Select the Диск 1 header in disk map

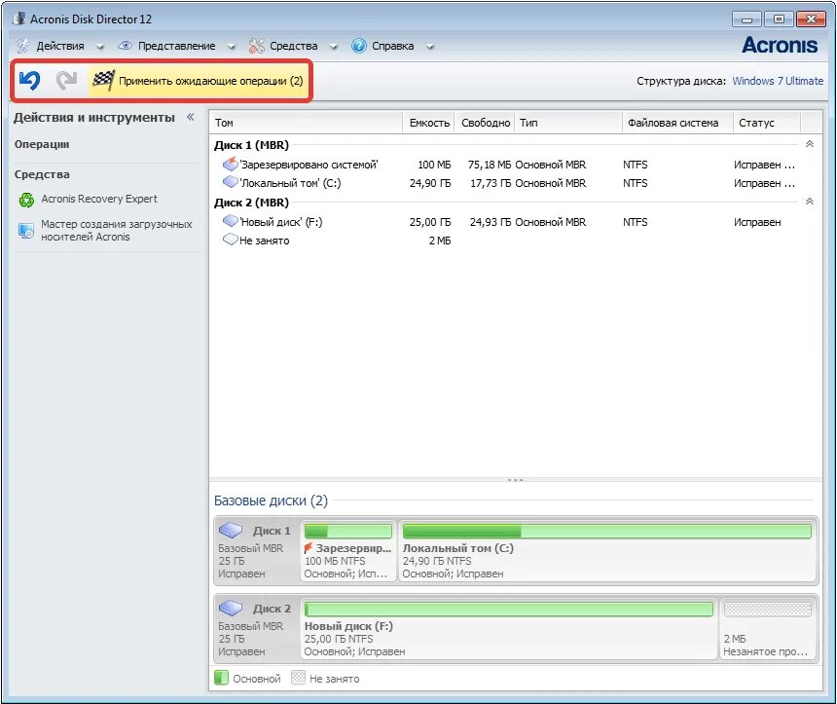tap(257, 551)
